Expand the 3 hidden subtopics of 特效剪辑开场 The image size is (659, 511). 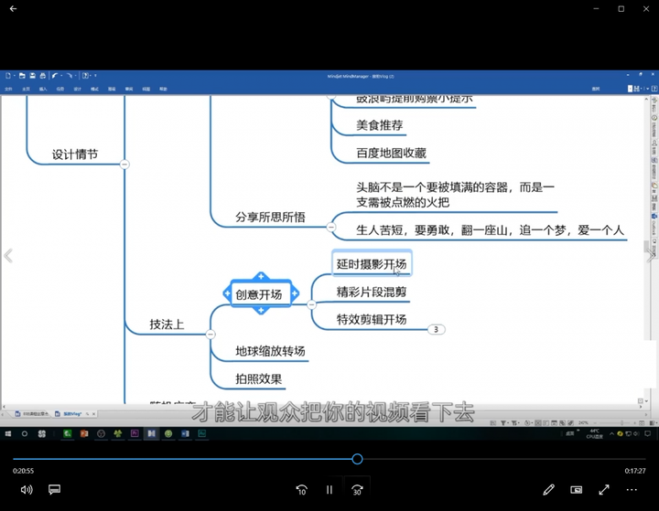pyautogui.click(x=437, y=330)
